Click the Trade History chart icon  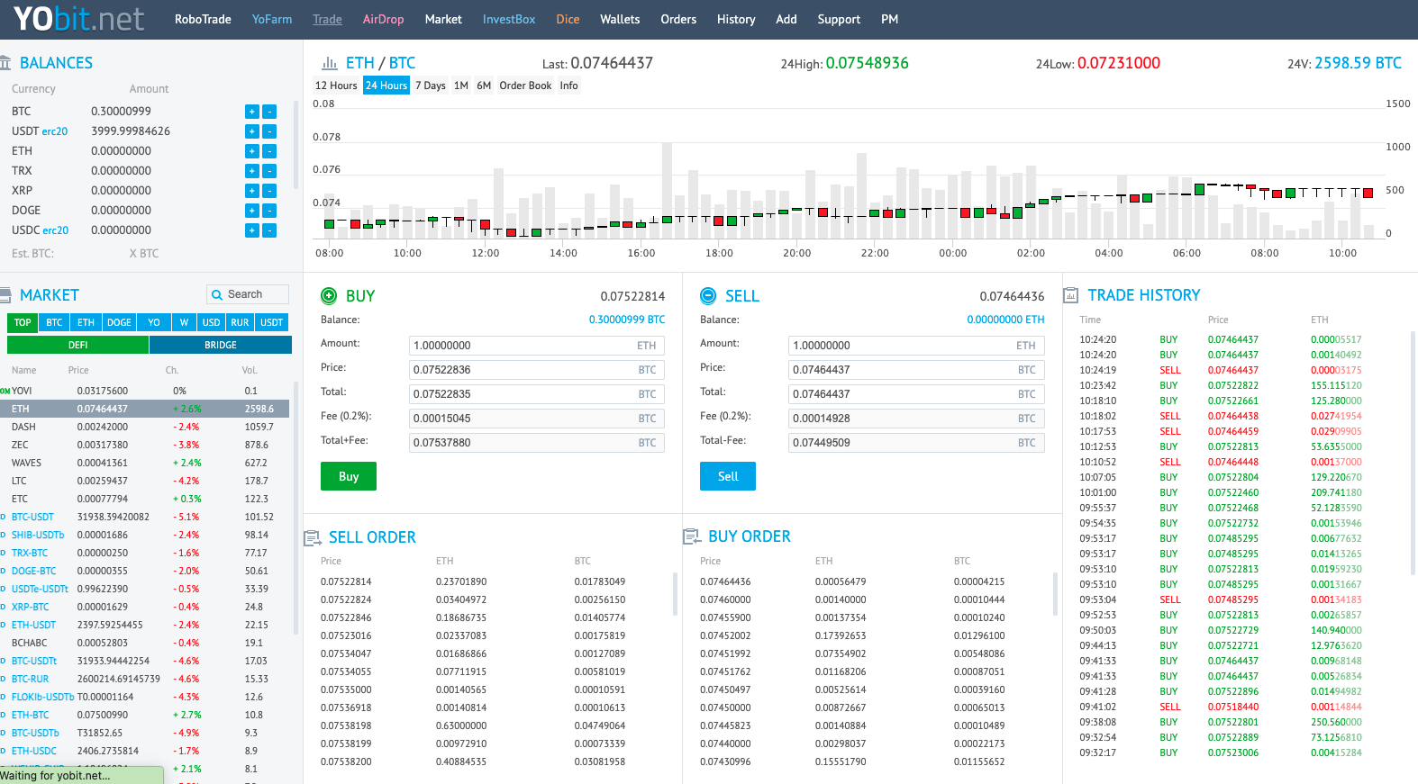(1071, 295)
